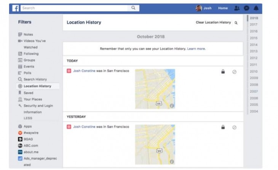Jump to year 2015 in timeline
Image resolution: width=278 pixels, height=170 pixels.
coord(254,38)
